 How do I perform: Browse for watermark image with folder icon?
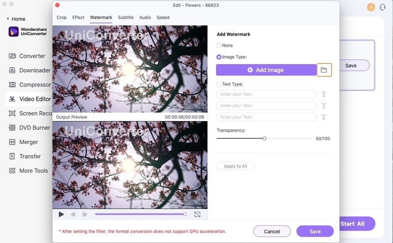(324, 70)
